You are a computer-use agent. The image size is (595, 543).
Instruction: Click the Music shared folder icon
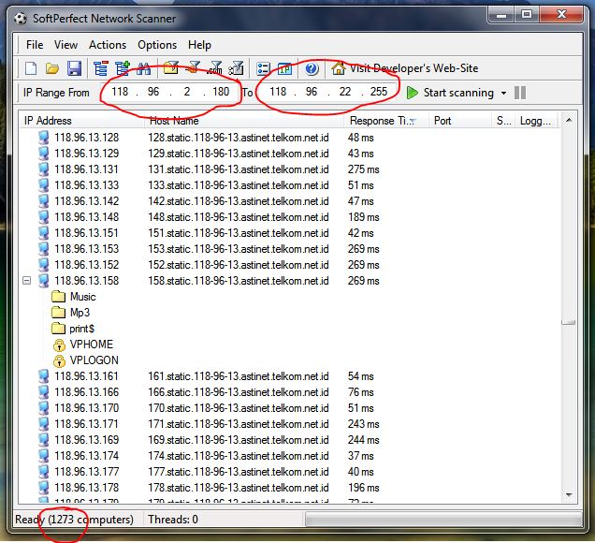(58, 296)
